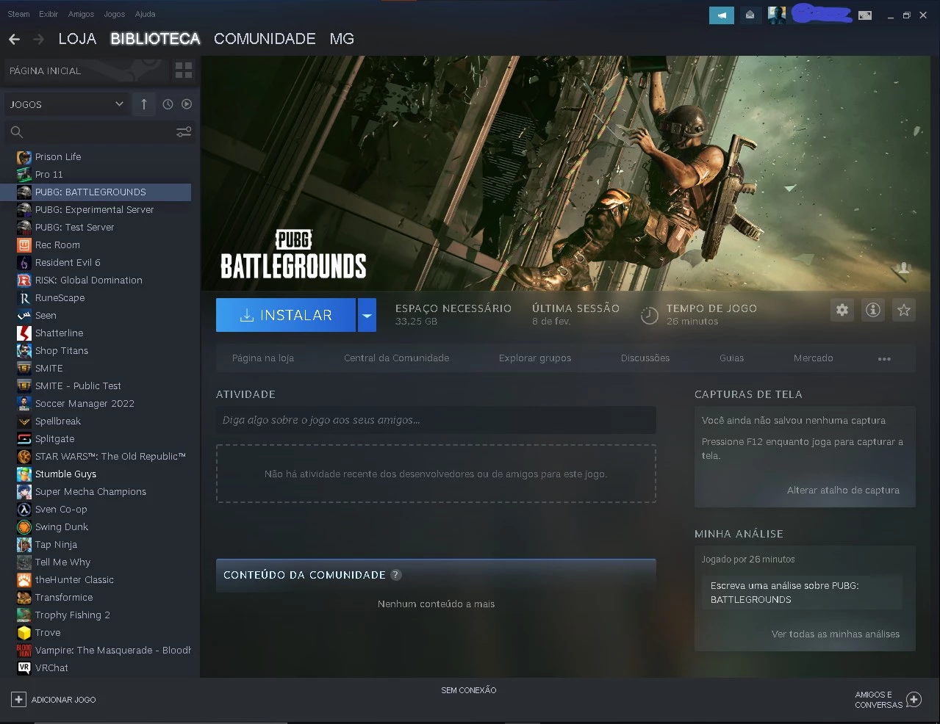Open the inbox envelope icon
The image size is (940, 724).
[x=750, y=15]
